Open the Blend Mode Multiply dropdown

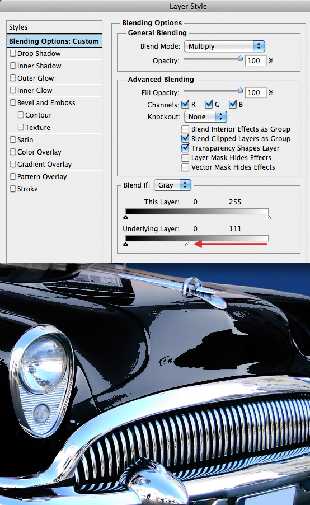pyautogui.click(x=224, y=46)
